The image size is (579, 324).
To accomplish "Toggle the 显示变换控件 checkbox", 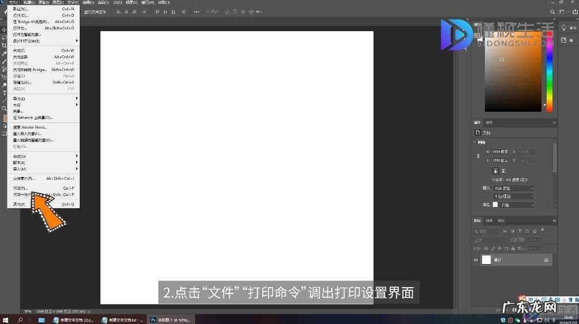I will [94, 12].
